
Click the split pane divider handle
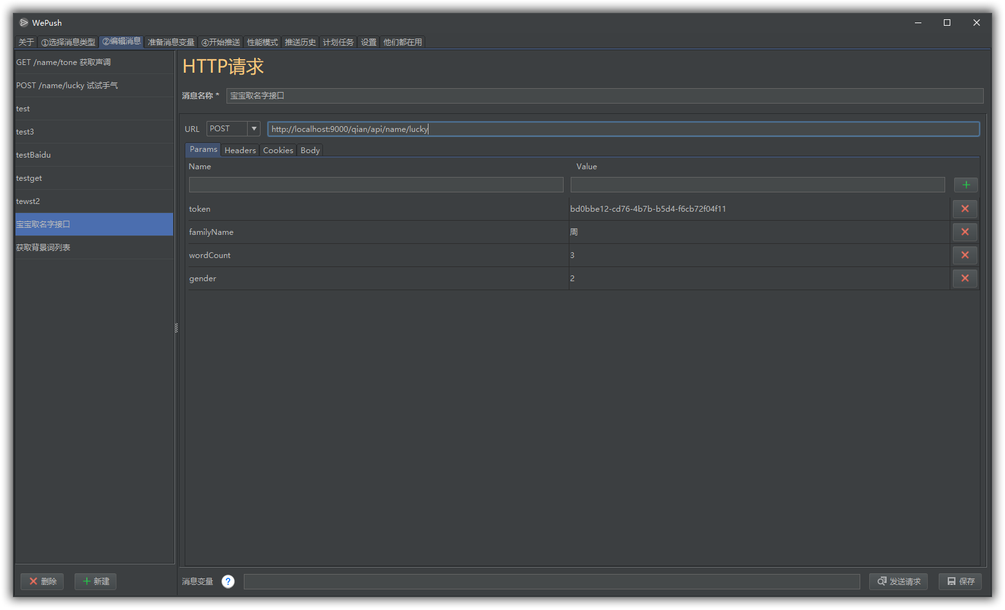coord(176,328)
